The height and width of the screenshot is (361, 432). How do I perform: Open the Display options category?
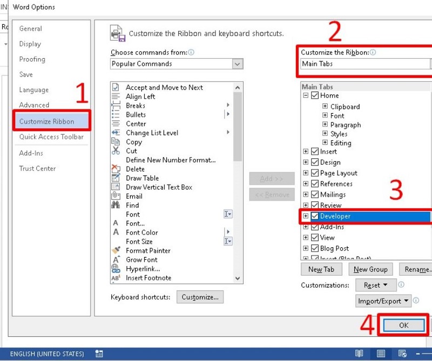pyautogui.click(x=30, y=44)
